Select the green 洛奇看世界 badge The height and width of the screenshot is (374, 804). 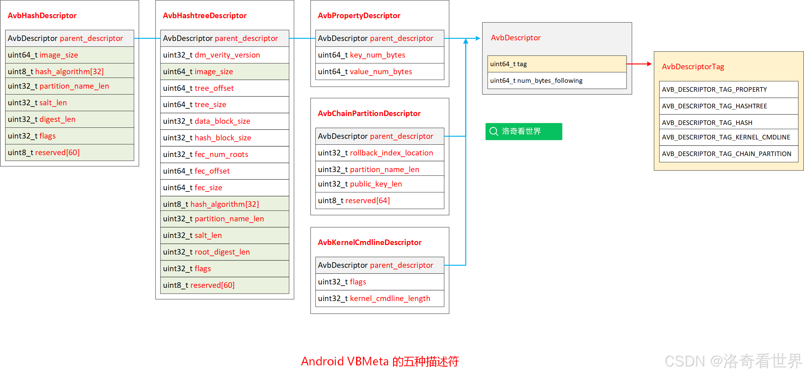(x=523, y=131)
